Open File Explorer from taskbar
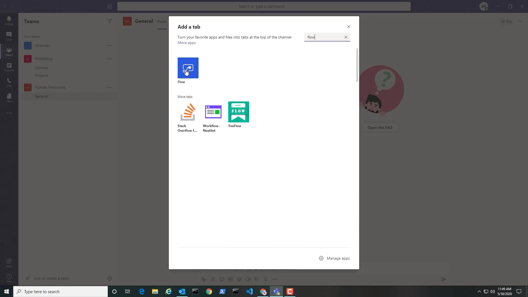 pos(155,291)
